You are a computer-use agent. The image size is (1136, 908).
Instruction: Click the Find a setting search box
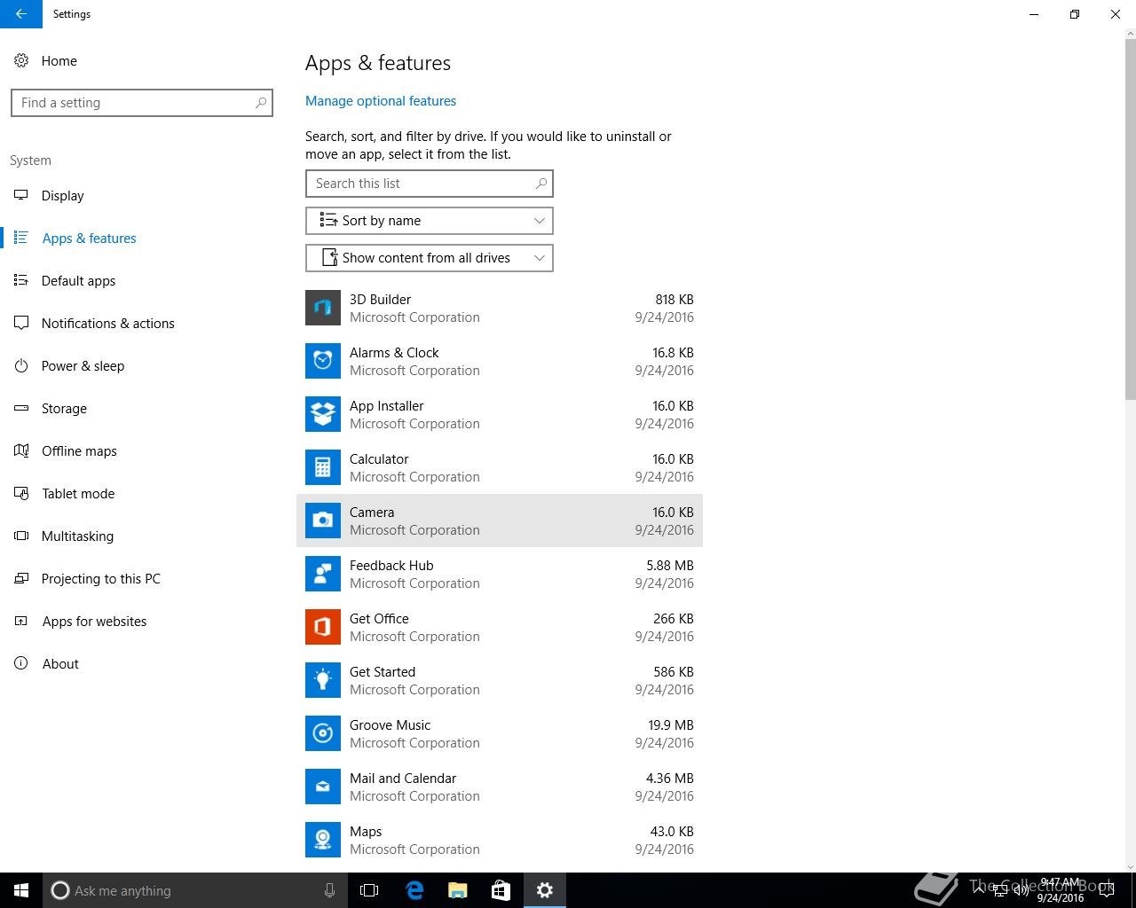[142, 103]
